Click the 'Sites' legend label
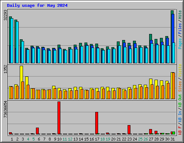This screenshot has width=184, height=143. pos(180,87)
